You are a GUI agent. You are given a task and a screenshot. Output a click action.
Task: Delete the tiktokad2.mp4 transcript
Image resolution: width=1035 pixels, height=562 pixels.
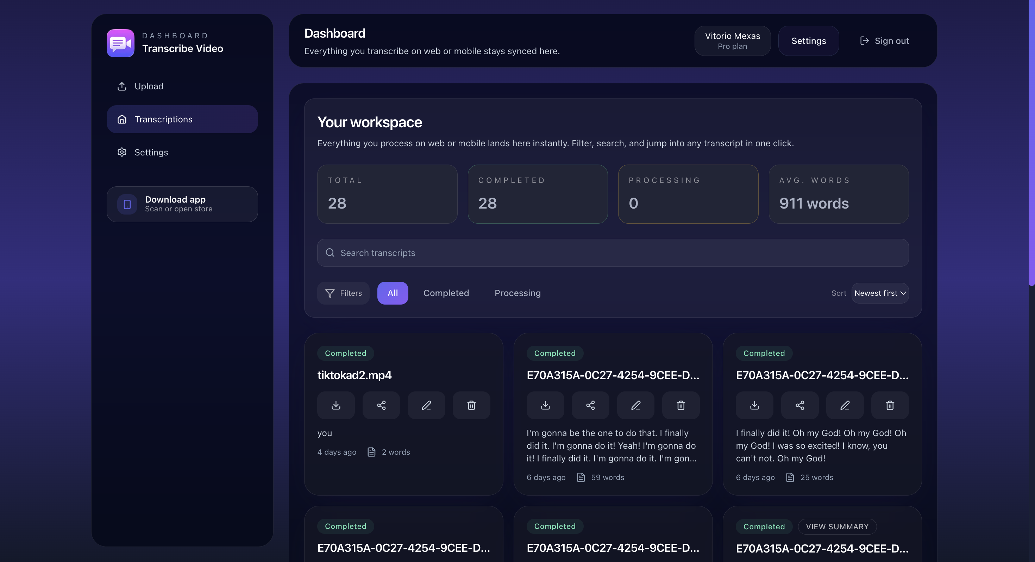click(471, 405)
